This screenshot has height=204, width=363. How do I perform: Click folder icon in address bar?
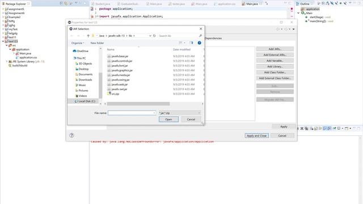93,36
